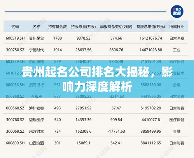Click position change -17751.53
The width and height of the screenshot is (194, 158).
point(116,131)
